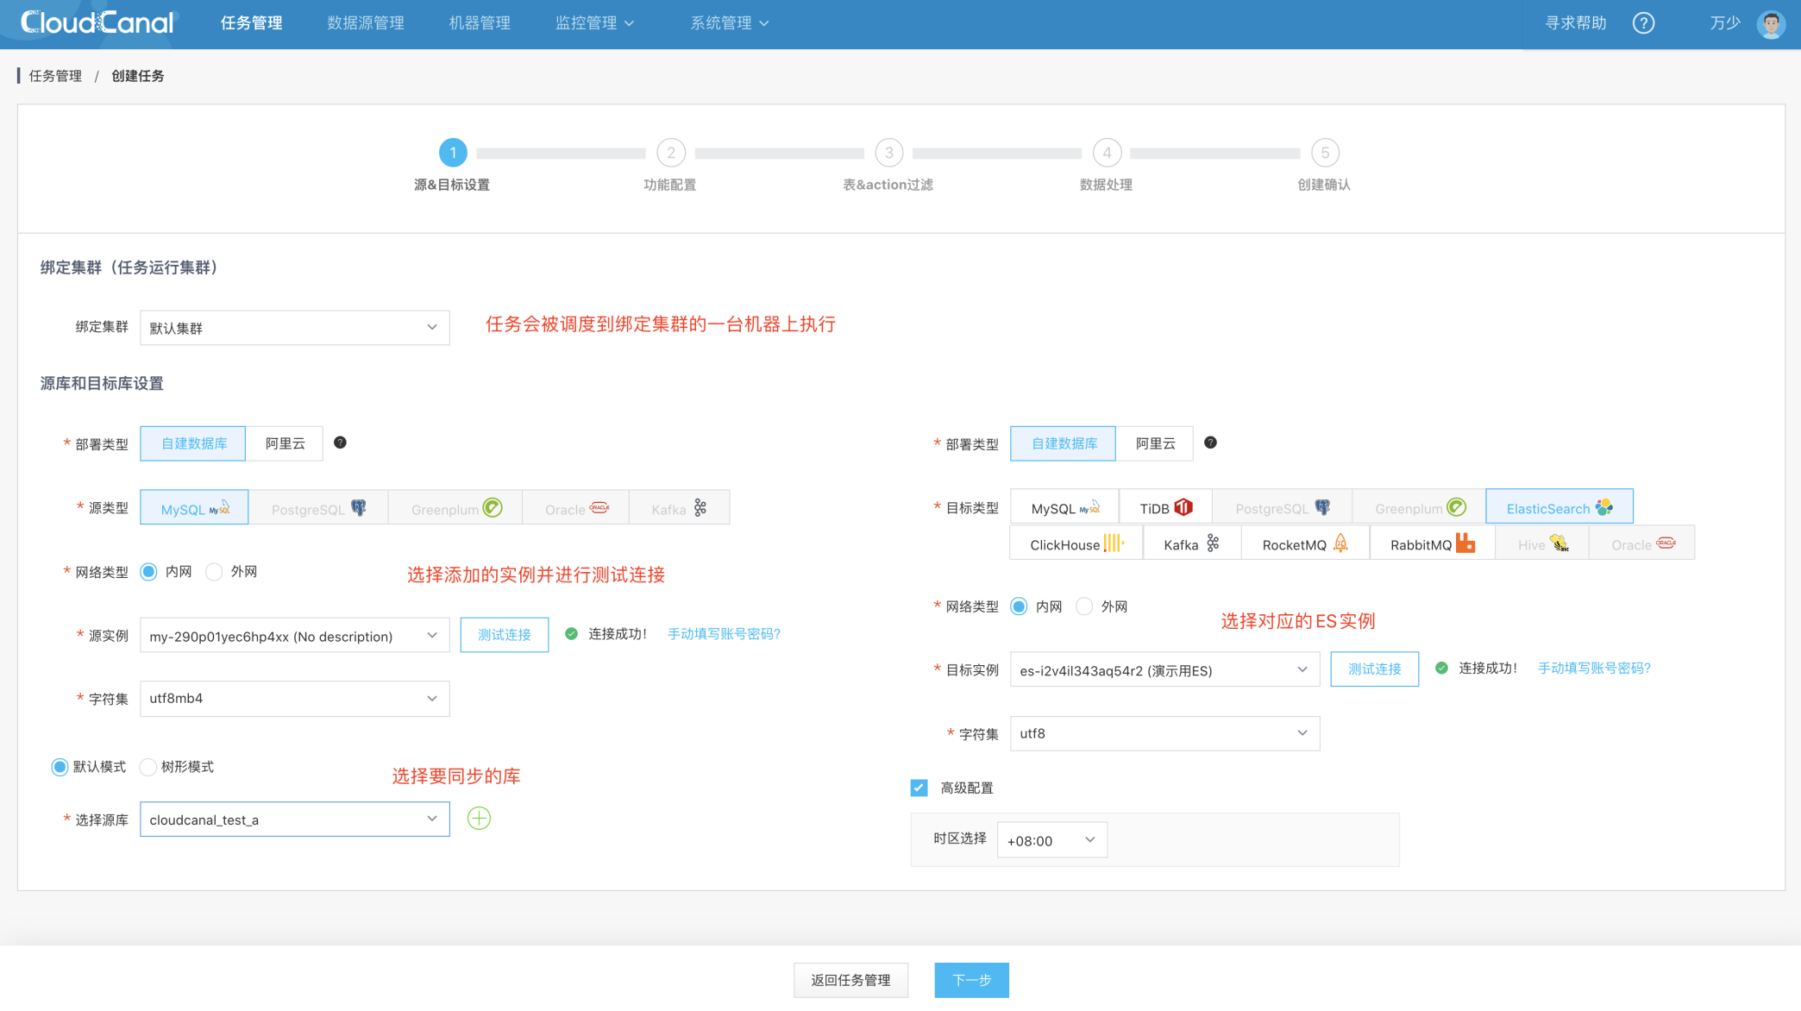Click source deployment type info icon
The width and height of the screenshot is (1801, 1011).
coord(341,443)
